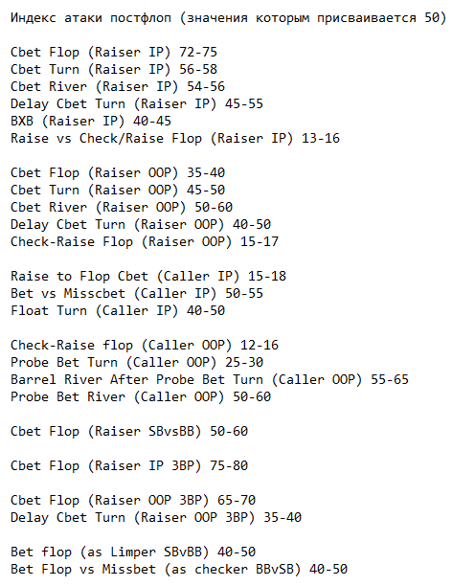
Task: Select the 'Delay Cbet Turn (Raiser IP)' line
Action: tap(137, 103)
